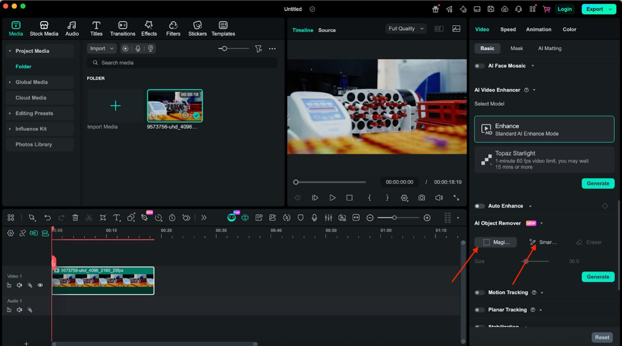Screen dimensions: 622x346
Task: Click the delete trash icon in timeline toolbar
Action: (75, 218)
